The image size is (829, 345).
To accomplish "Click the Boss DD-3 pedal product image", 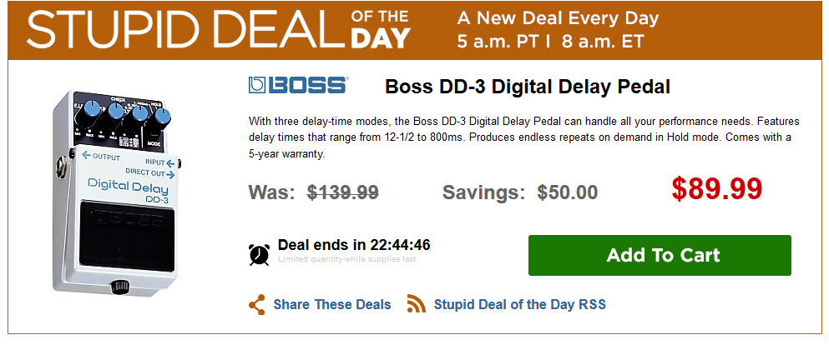I will 117,192.
